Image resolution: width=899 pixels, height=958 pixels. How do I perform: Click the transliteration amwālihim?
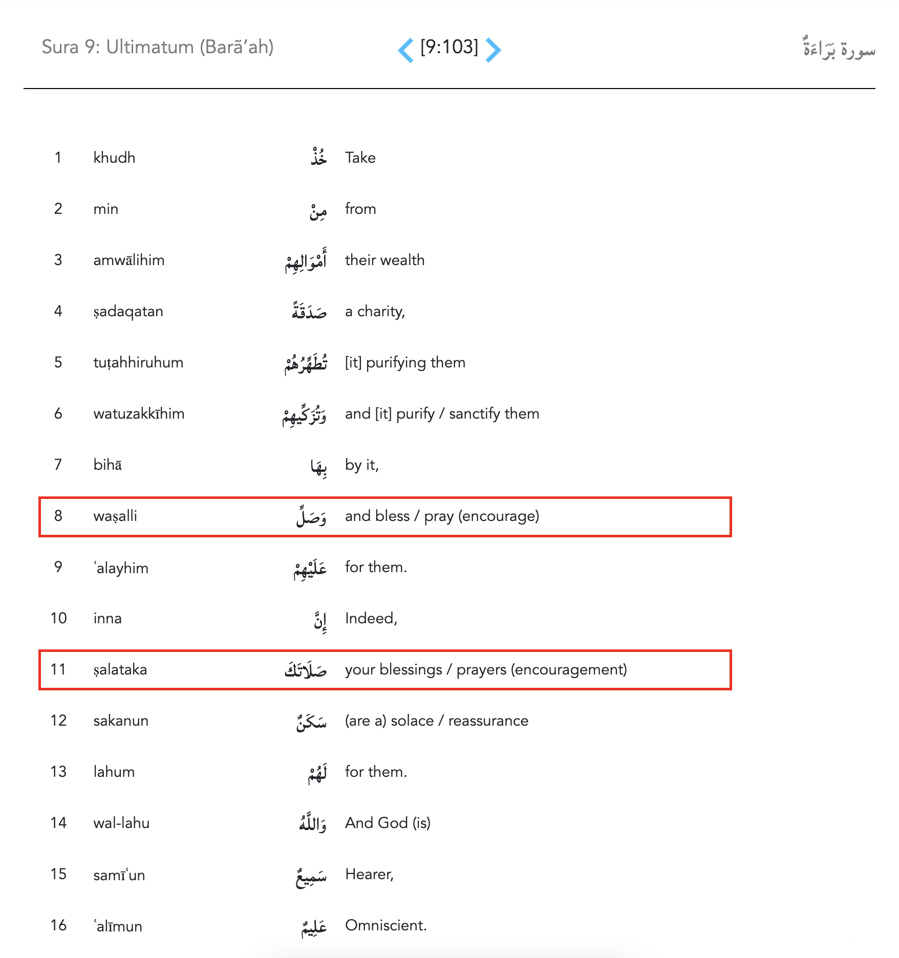(x=129, y=260)
